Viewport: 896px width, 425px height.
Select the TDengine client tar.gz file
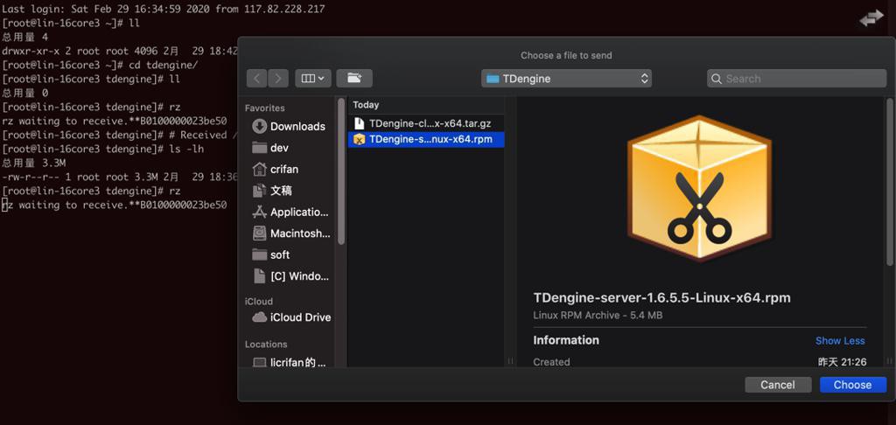(426, 123)
